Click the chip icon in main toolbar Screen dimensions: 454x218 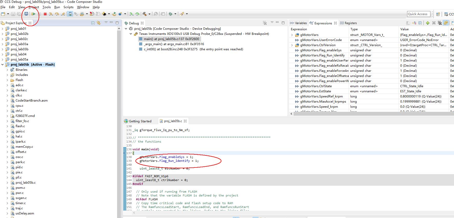tap(104, 14)
